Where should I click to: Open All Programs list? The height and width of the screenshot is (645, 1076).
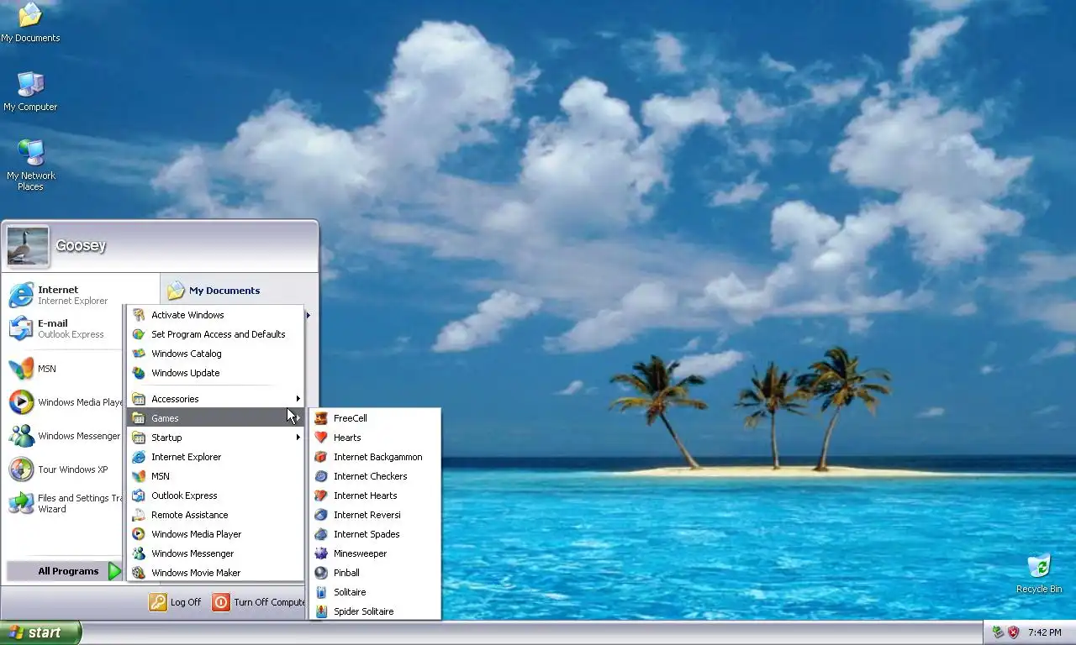click(x=65, y=571)
